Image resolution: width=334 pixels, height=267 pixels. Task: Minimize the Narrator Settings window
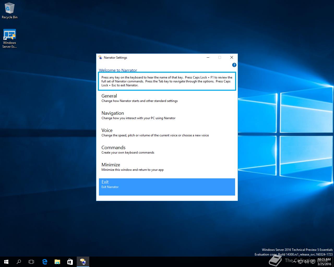point(208,57)
